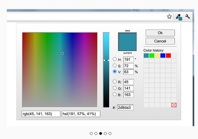Focus the S value field showing 72

point(128,66)
